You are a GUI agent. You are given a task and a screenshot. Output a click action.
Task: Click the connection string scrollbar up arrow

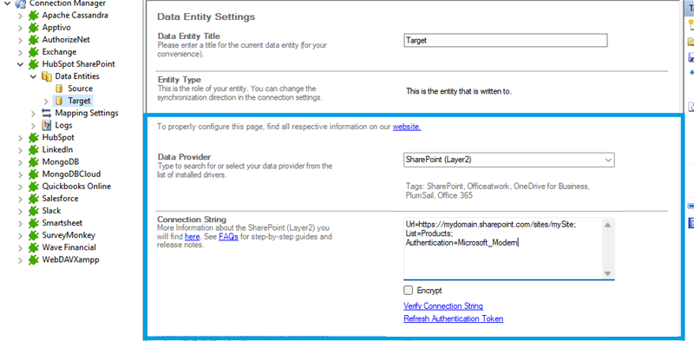point(608,225)
